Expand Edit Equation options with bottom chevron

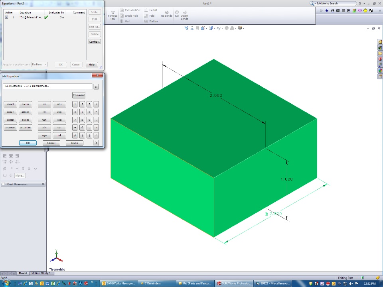coord(96,143)
